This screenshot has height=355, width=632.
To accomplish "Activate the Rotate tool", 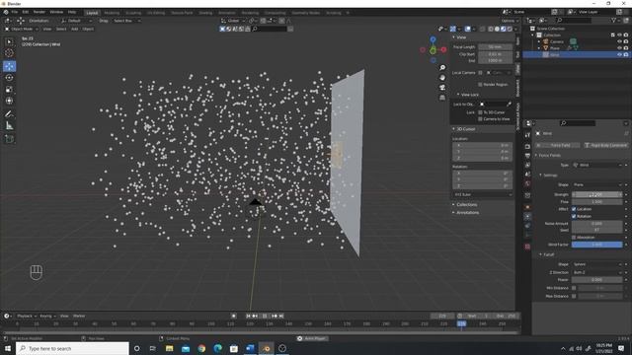I will 9,78.
